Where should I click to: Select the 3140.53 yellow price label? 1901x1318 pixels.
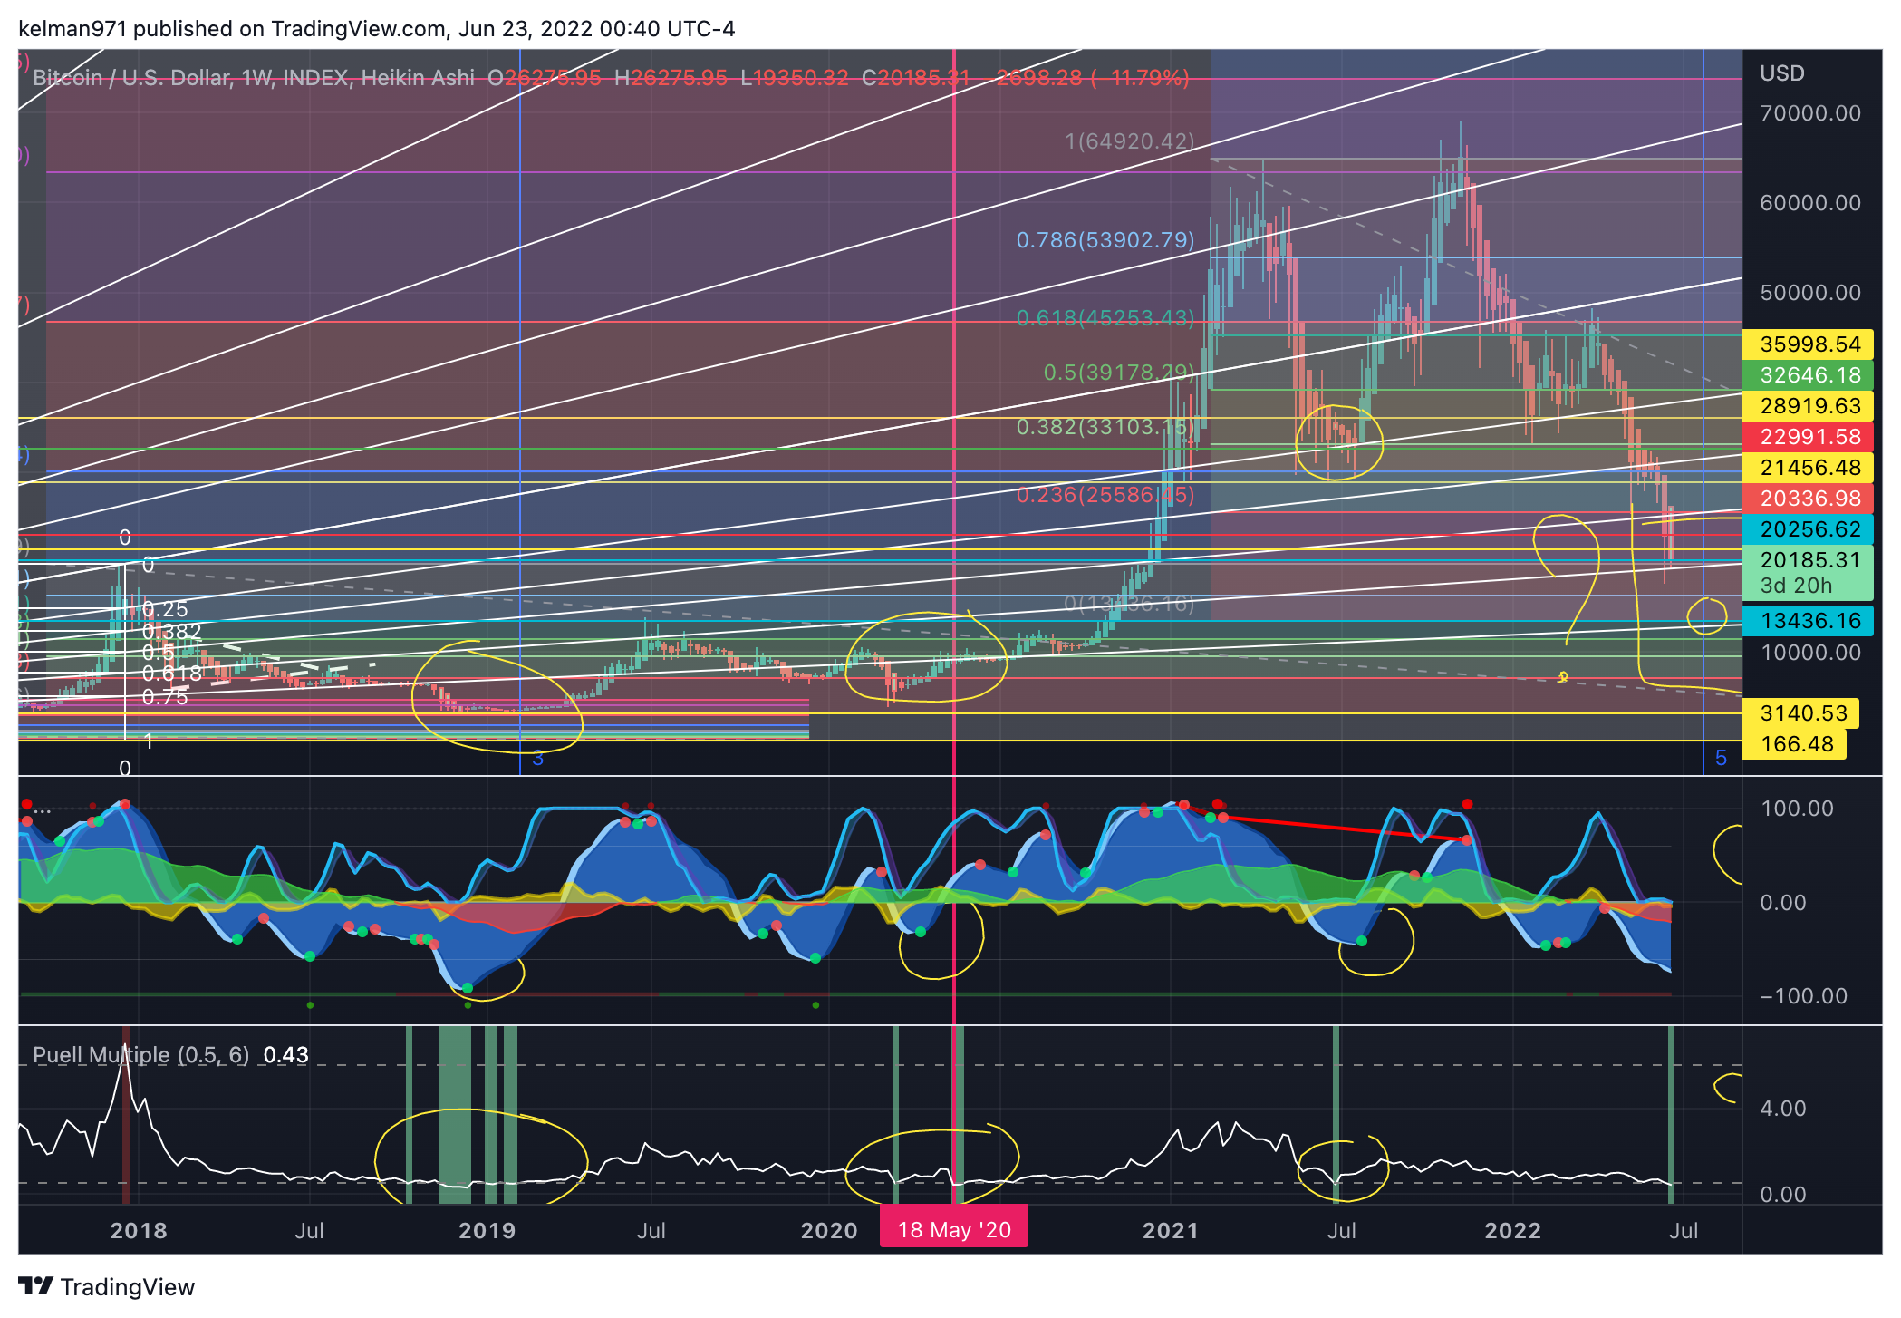[1800, 713]
